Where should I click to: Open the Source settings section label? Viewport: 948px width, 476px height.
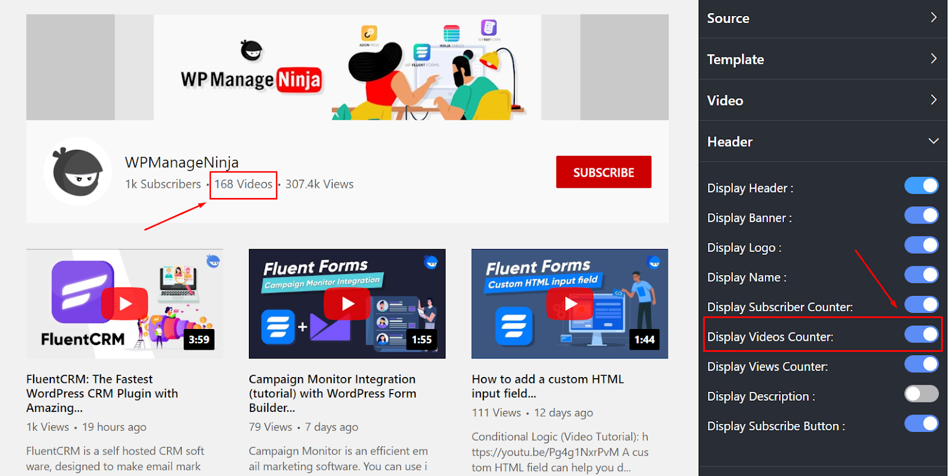point(728,18)
